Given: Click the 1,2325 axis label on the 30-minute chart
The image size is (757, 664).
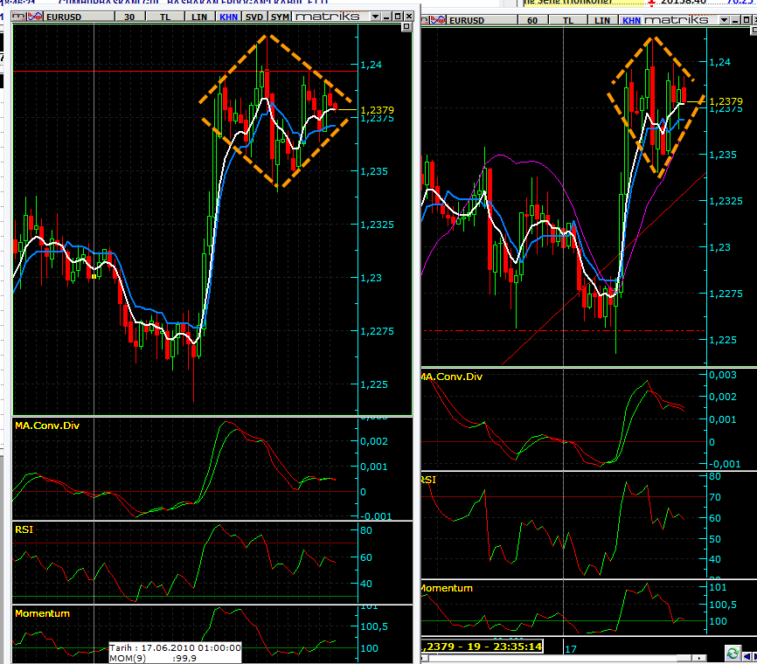Looking at the screenshot, I should [377, 225].
